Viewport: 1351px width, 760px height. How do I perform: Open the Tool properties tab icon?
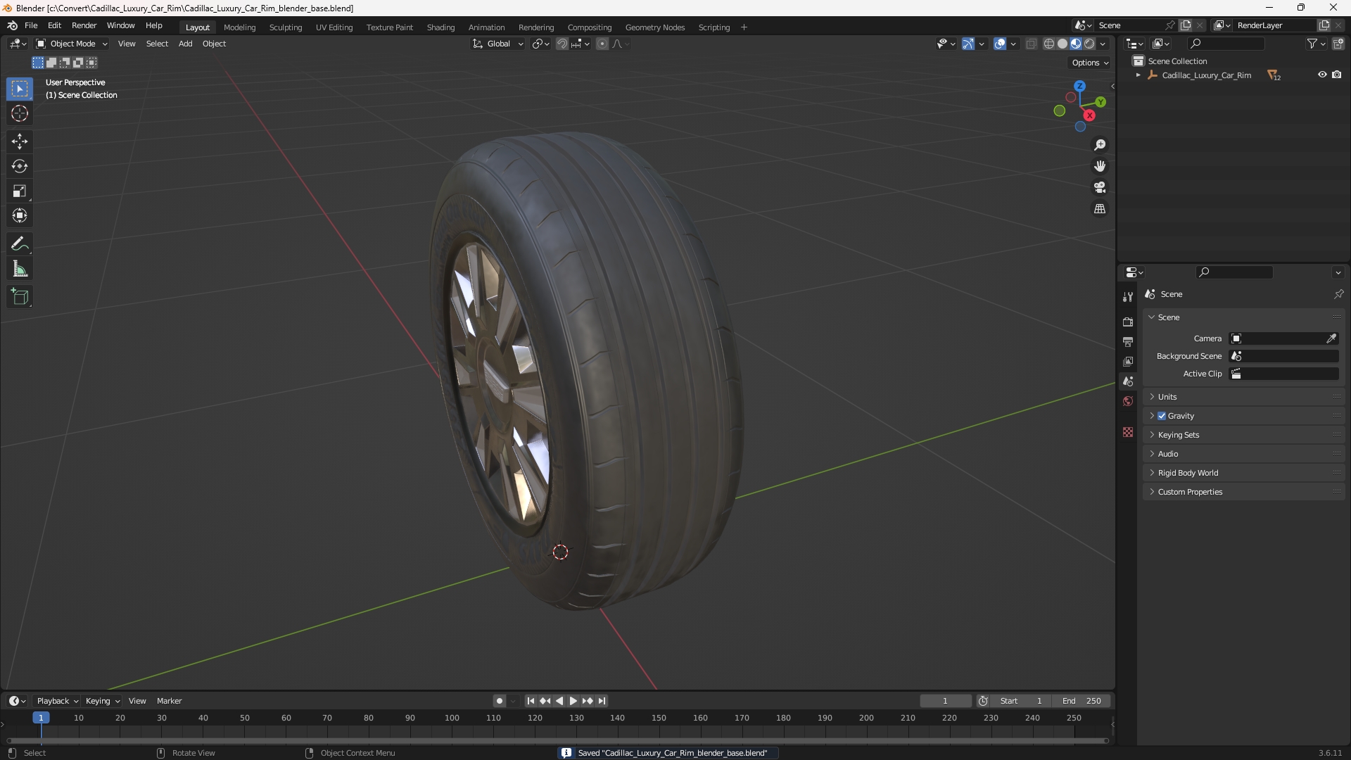(x=1128, y=297)
